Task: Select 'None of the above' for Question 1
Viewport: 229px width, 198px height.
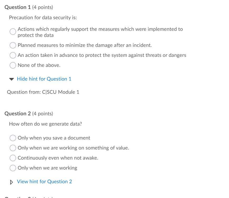Action: click(x=13, y=65)
